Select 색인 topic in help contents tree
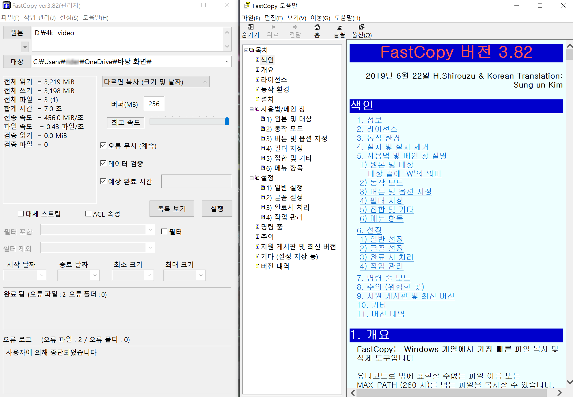Screen dimensions: 573x397 [267, 60]
